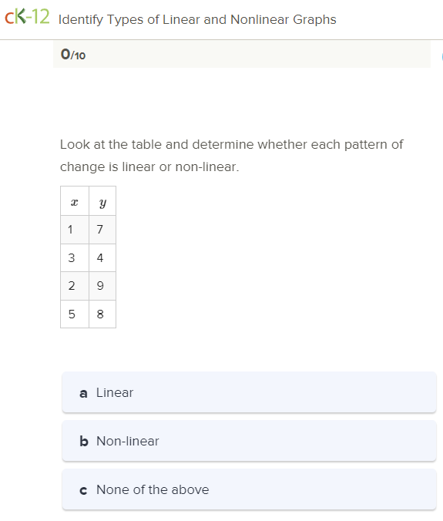Select answer option b Non-linear
443x521 pixels.
(x=249, y=441)
